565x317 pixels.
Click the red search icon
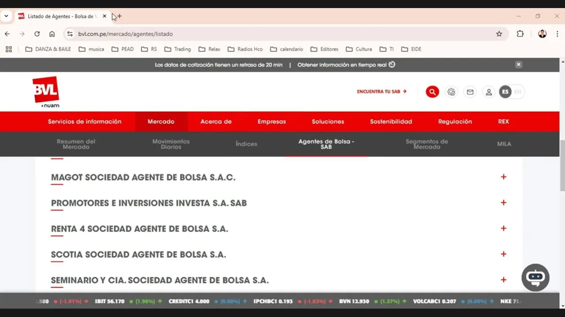[432, 92]
